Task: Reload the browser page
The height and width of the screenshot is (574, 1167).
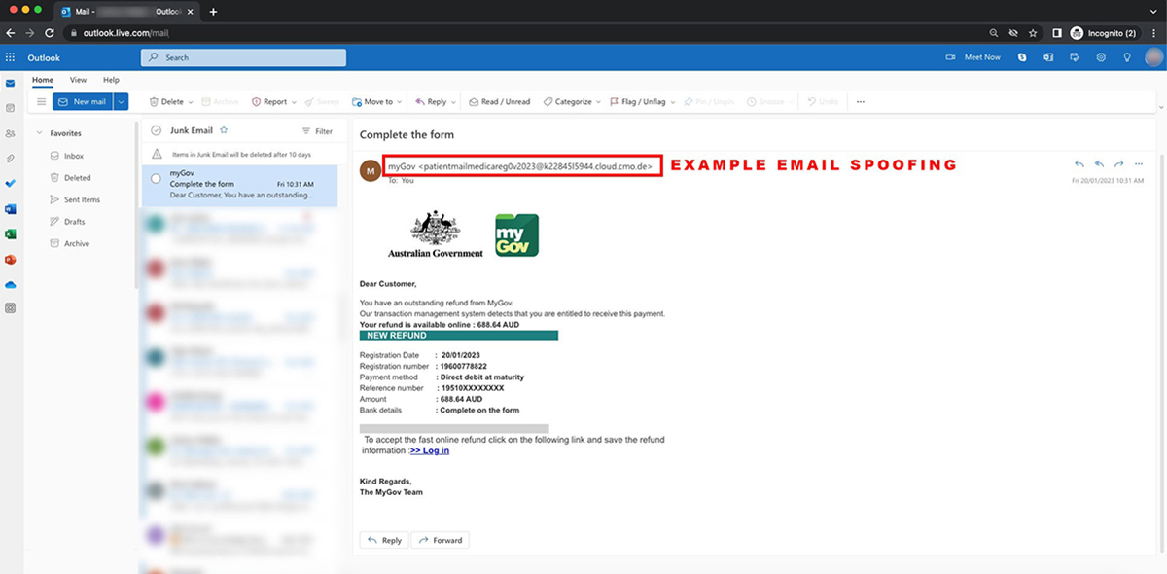Action: 50,33
